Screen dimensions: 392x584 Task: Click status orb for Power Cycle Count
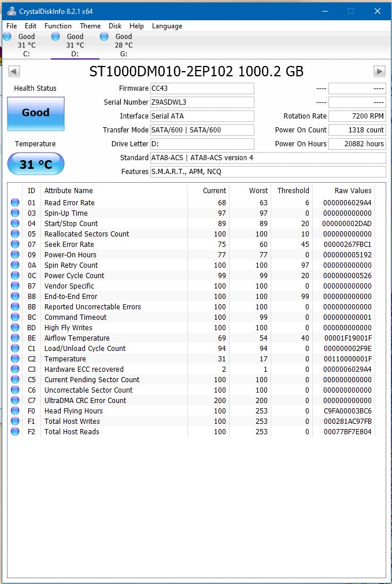15,276
